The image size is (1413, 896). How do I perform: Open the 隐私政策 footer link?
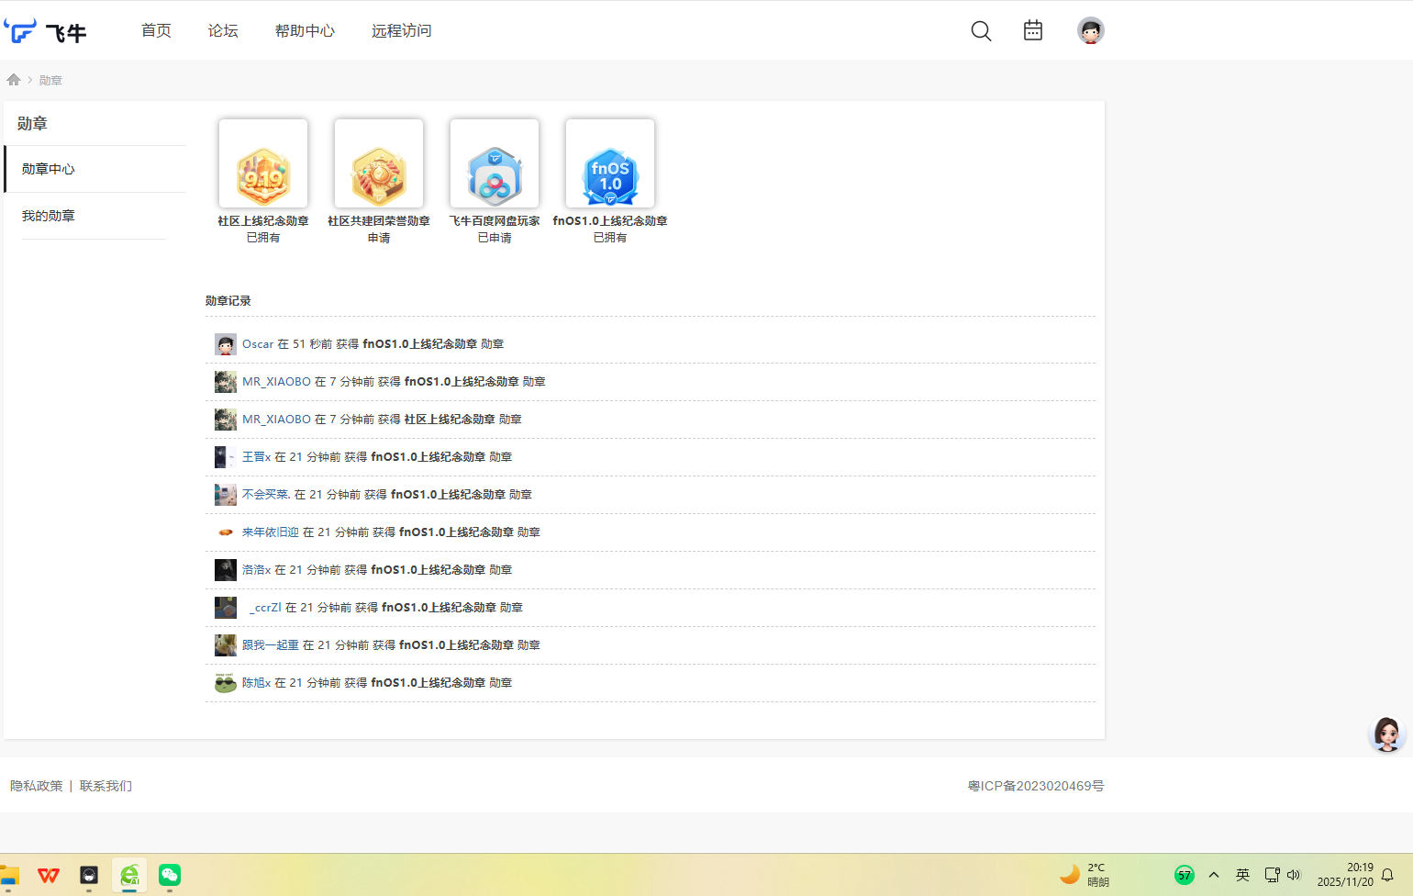37,786
